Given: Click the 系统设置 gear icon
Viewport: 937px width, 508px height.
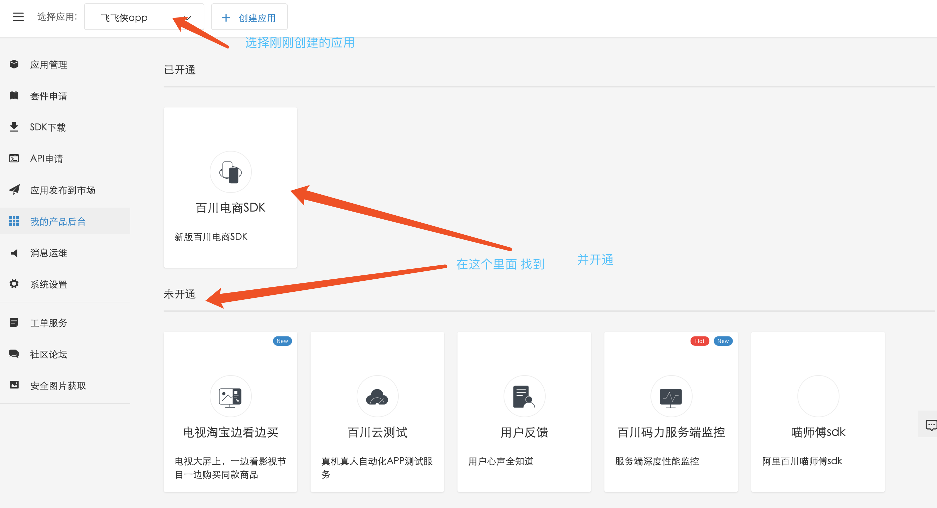Looking at the screenshot, I should click(x=14, y=284).
